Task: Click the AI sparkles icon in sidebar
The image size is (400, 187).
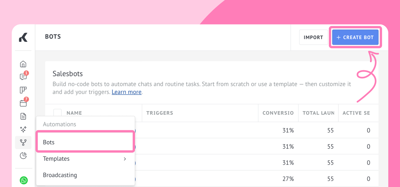Action: 23,129
